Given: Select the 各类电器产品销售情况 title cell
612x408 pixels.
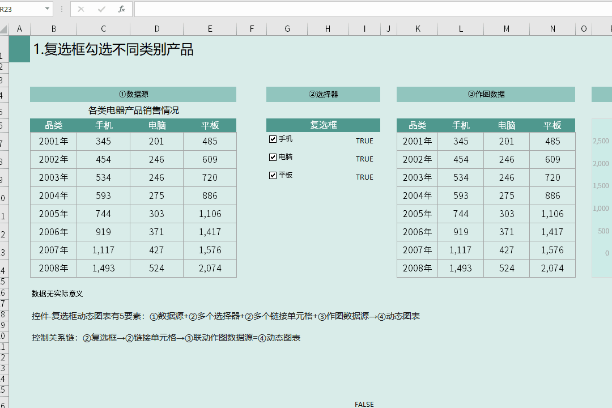Looking at the screenshot, I should coord(133,110).
